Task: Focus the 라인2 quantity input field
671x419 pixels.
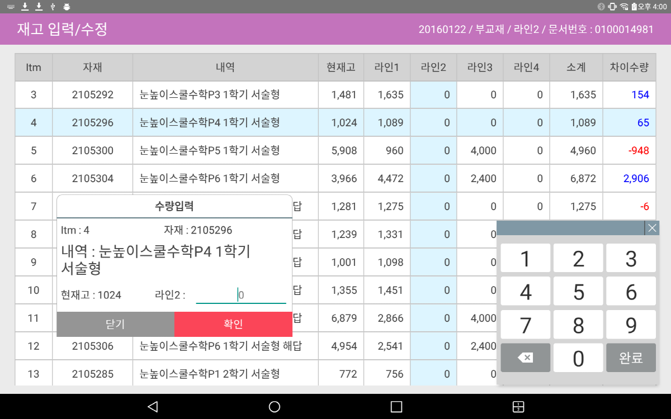Action: [x=241, y=294]
